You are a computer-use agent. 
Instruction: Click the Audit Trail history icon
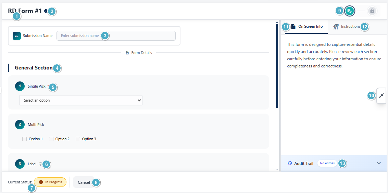(289, 163)
